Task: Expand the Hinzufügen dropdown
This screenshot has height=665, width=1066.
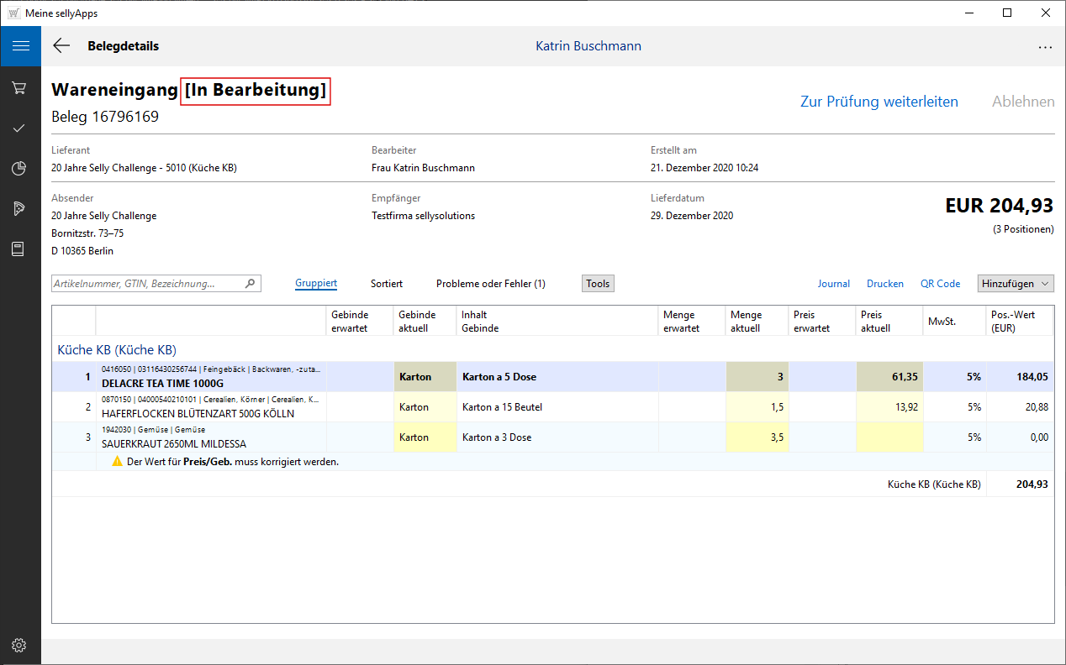Action: coord(1016,284)
